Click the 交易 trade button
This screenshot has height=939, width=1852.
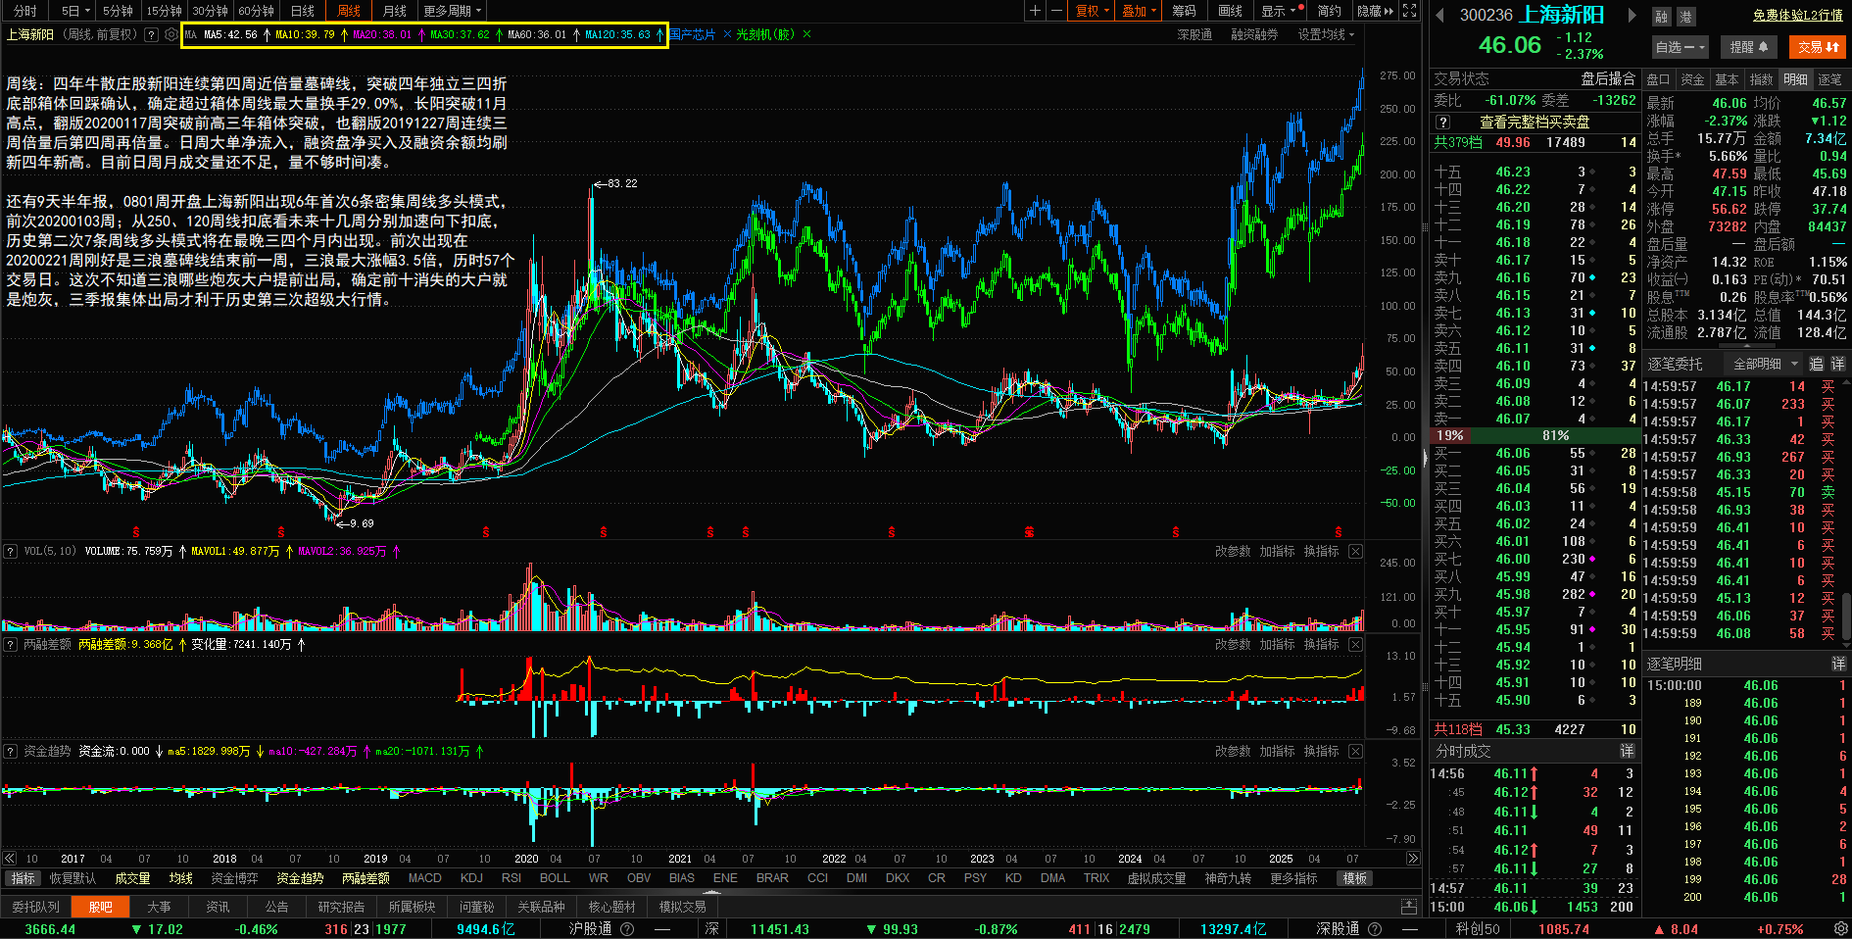click(x=1819, y=47)
